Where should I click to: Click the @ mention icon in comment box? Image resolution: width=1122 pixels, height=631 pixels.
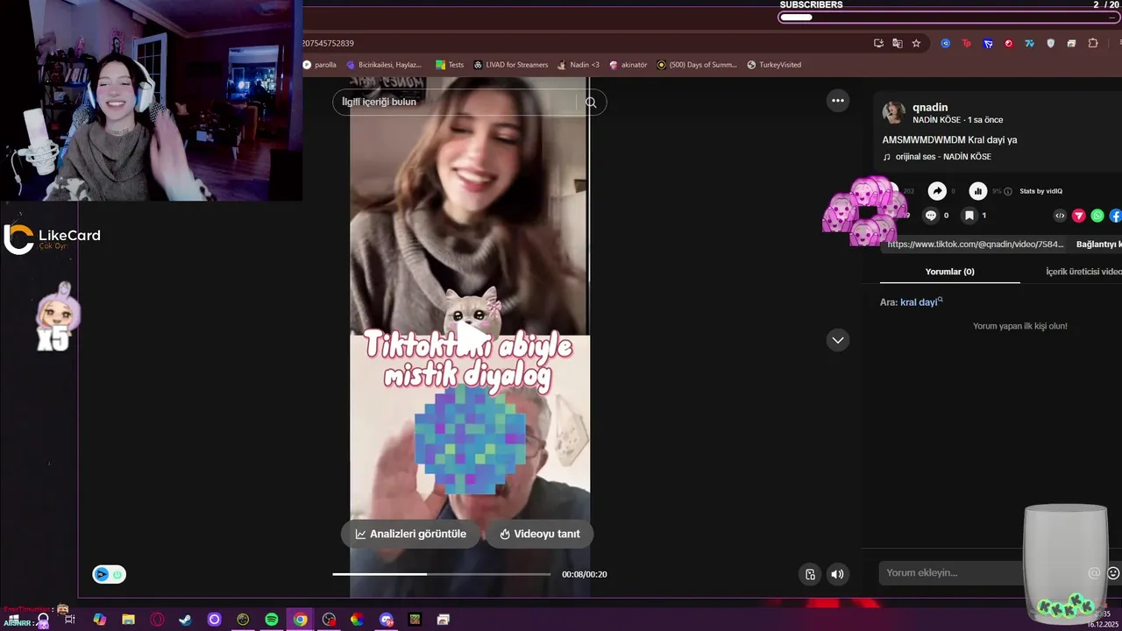(1094, 573)
